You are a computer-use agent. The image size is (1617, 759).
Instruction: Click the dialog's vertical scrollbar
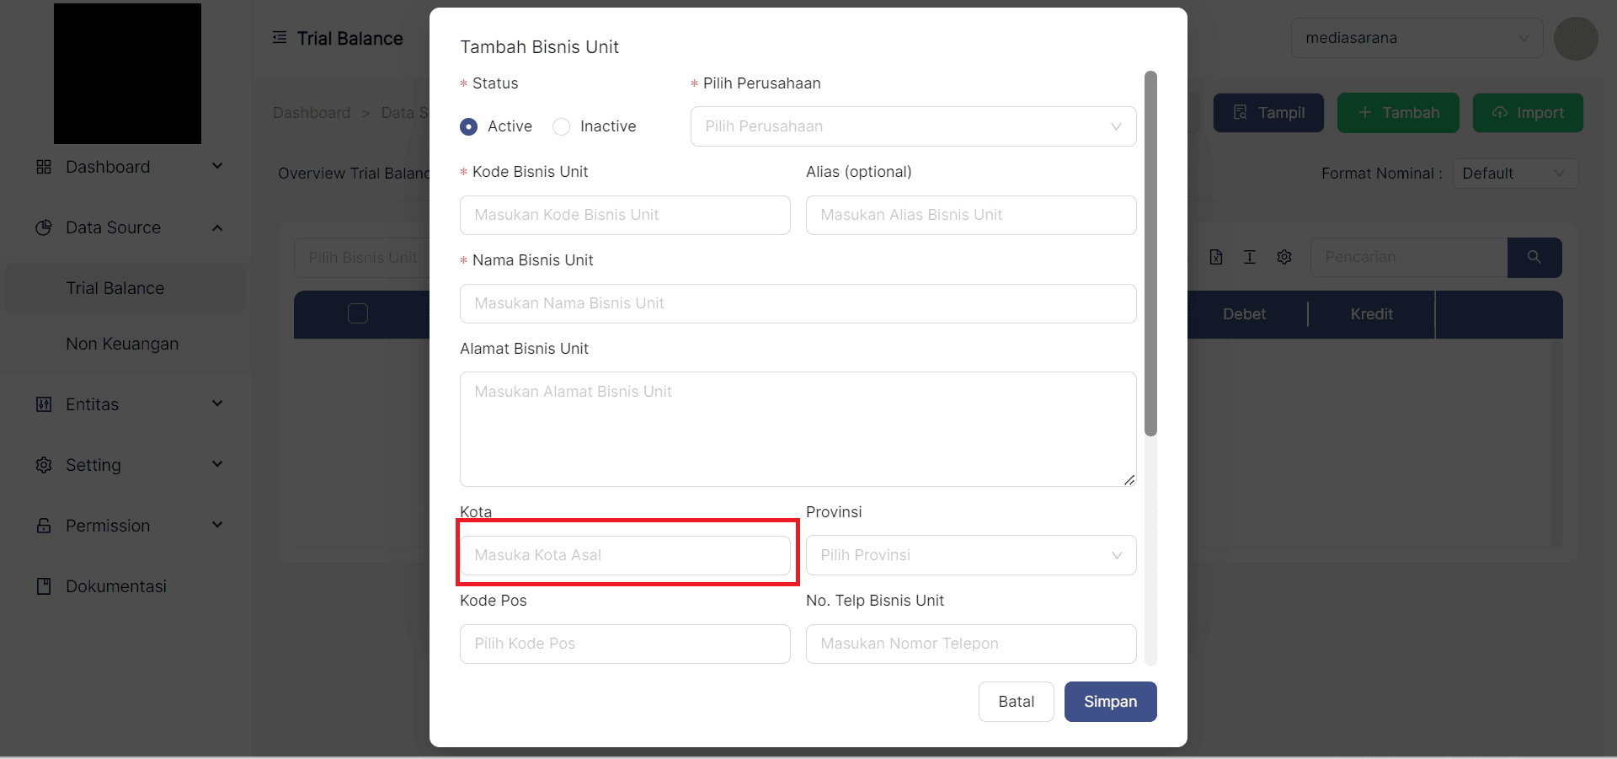pyautogui.click(x=1150, y=253)
